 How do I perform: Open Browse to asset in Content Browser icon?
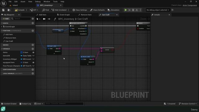[9, 10]
